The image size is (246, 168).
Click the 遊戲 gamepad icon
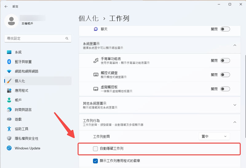[x=9, y=119]
